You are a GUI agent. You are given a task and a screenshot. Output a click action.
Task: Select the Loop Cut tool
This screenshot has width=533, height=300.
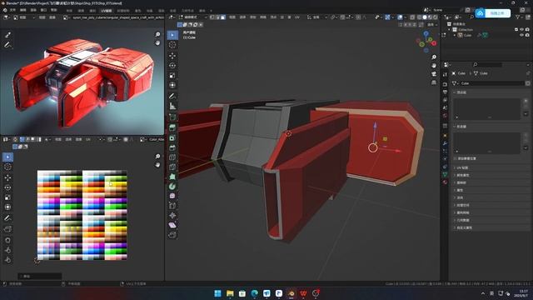172,157
